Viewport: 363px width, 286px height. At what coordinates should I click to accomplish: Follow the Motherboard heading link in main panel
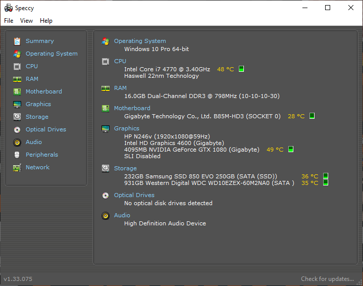(x=132, y=108)
